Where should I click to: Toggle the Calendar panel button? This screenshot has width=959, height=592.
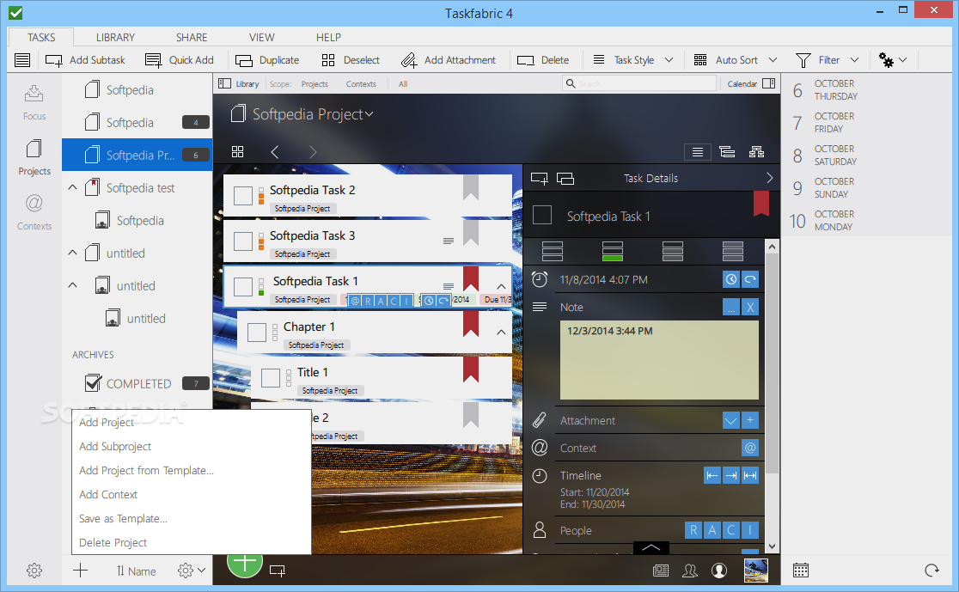pos(751,84)
